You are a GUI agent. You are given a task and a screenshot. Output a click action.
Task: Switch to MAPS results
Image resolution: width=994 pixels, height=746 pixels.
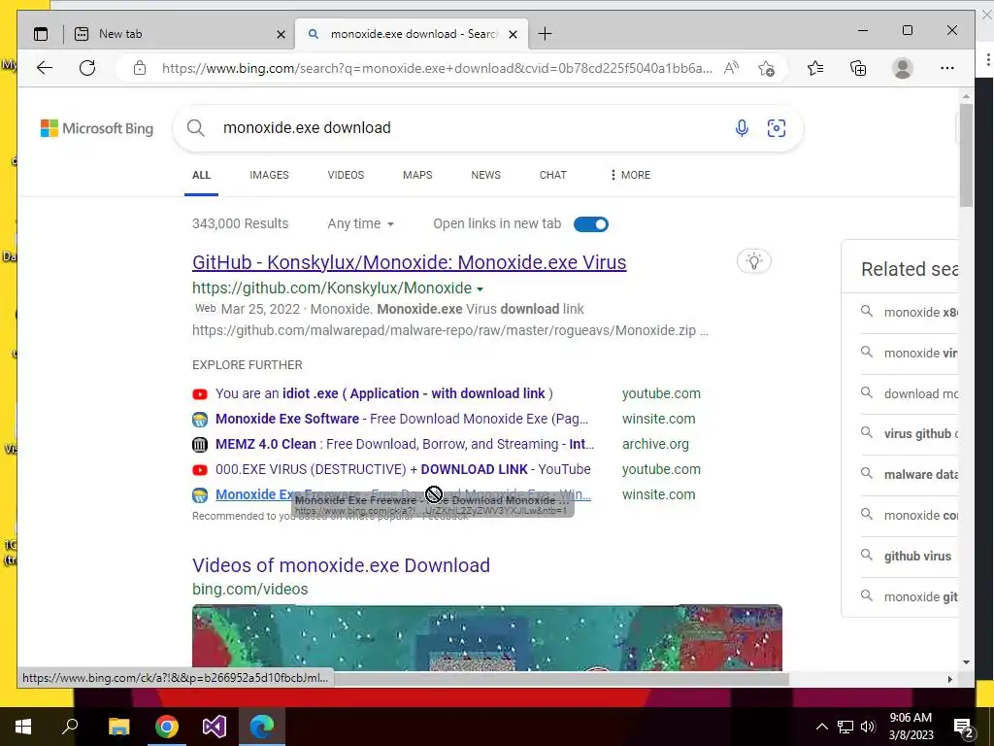(x=417, y=175)
